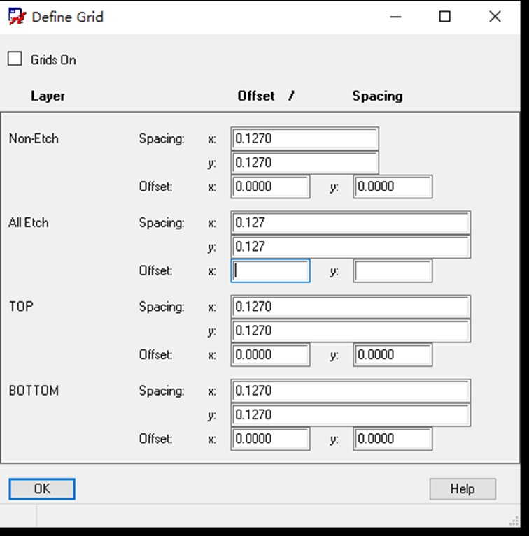Edit the Non-Etch offset y field
Image resolution: width=529 pixels, height=536 pixels.
coord(393,187)
